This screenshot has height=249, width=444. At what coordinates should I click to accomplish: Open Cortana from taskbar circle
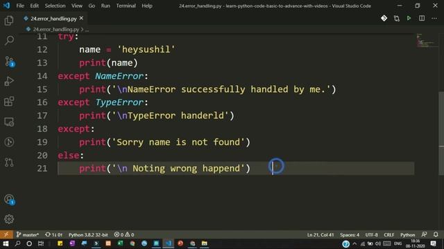point(29,243)
